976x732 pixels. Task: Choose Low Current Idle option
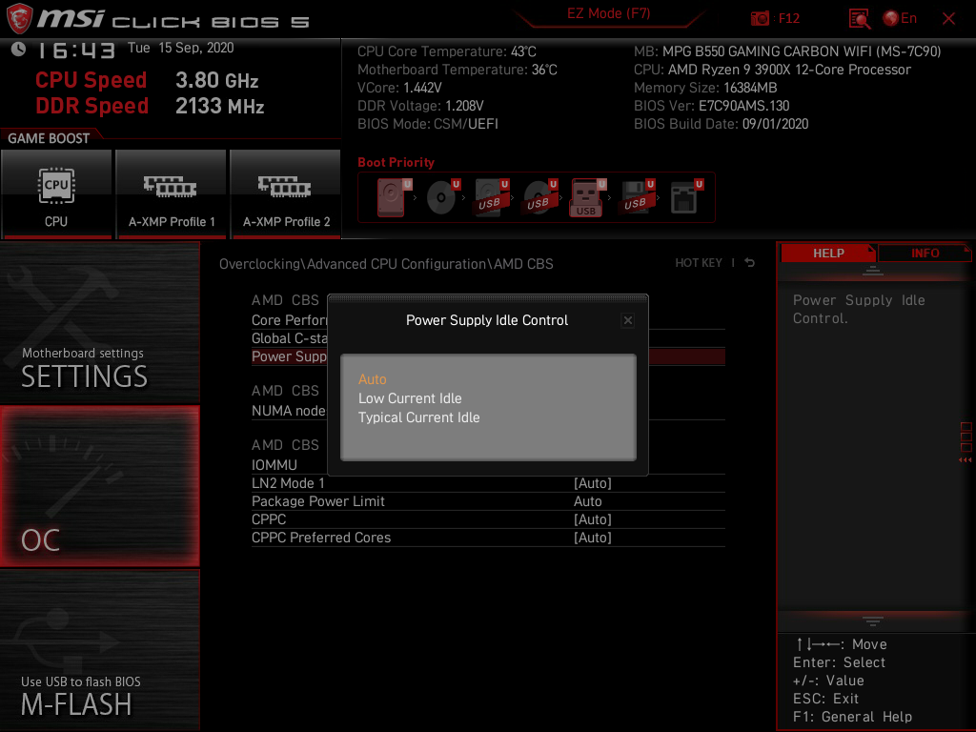pyautogui.click(x=410, y=398)
